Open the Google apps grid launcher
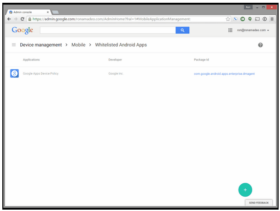Viewport: 280px width, 211px height. tap(230, 30)
